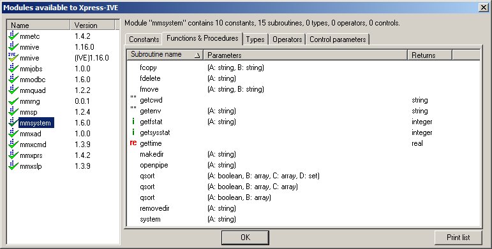Click the Returns column header

[429, 55]
